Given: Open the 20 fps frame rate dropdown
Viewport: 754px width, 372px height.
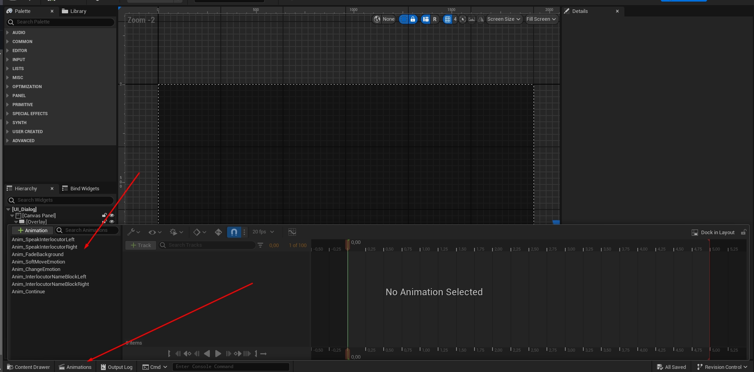Looking at the screenshot, I should (x=263, y=232).
